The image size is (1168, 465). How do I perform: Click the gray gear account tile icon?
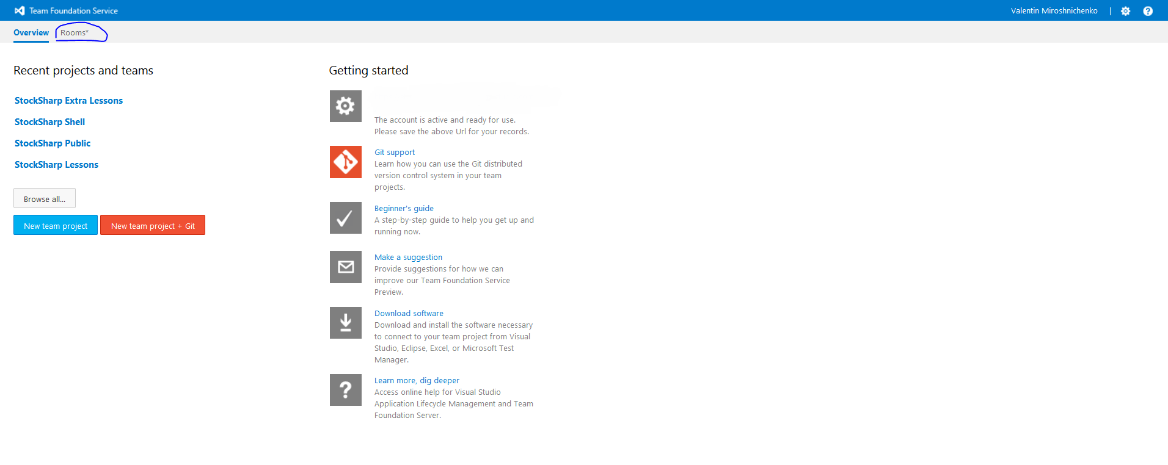coord(346,106)
